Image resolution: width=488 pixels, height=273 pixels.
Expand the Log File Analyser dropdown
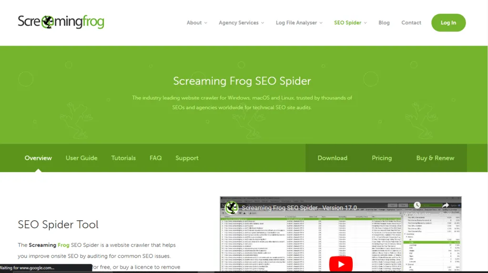[299, 23]
